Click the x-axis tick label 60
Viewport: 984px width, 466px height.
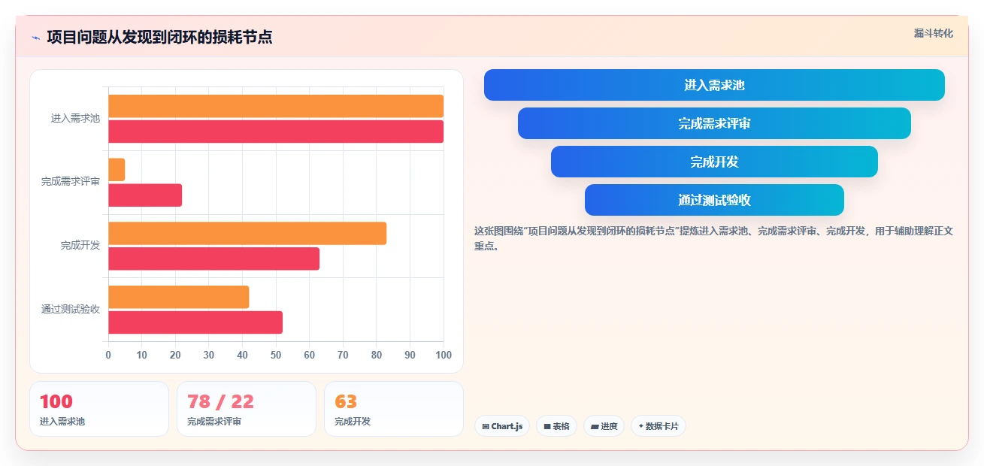coord(310,355)
